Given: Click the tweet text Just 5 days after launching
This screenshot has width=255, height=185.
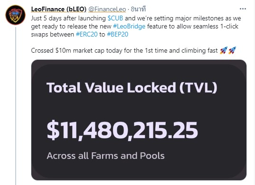Looking at the screenshot, I should 68,18.
